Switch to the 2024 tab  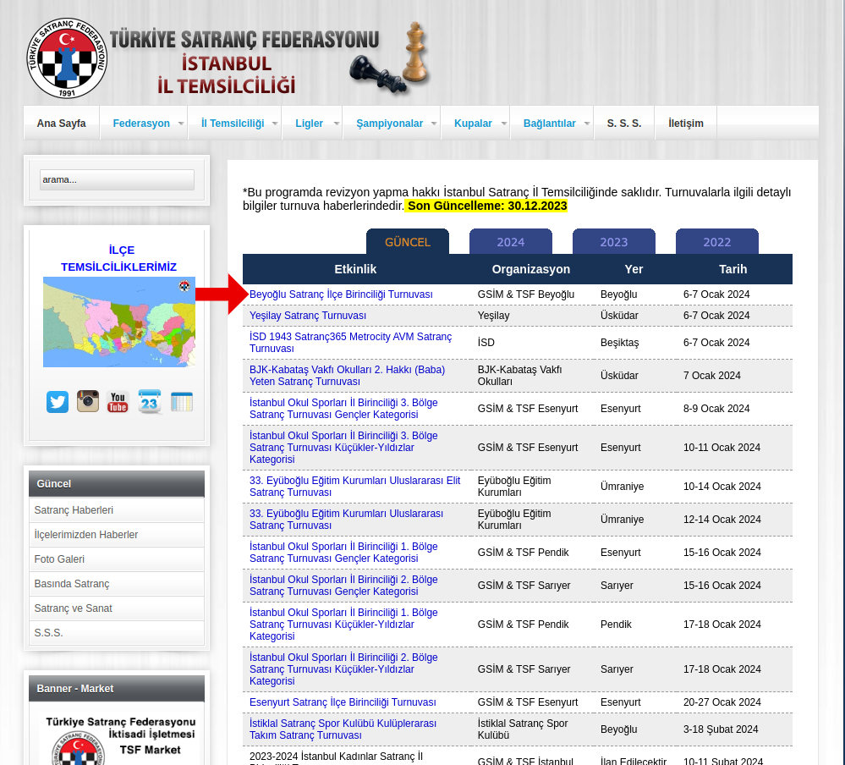[511, 242]
